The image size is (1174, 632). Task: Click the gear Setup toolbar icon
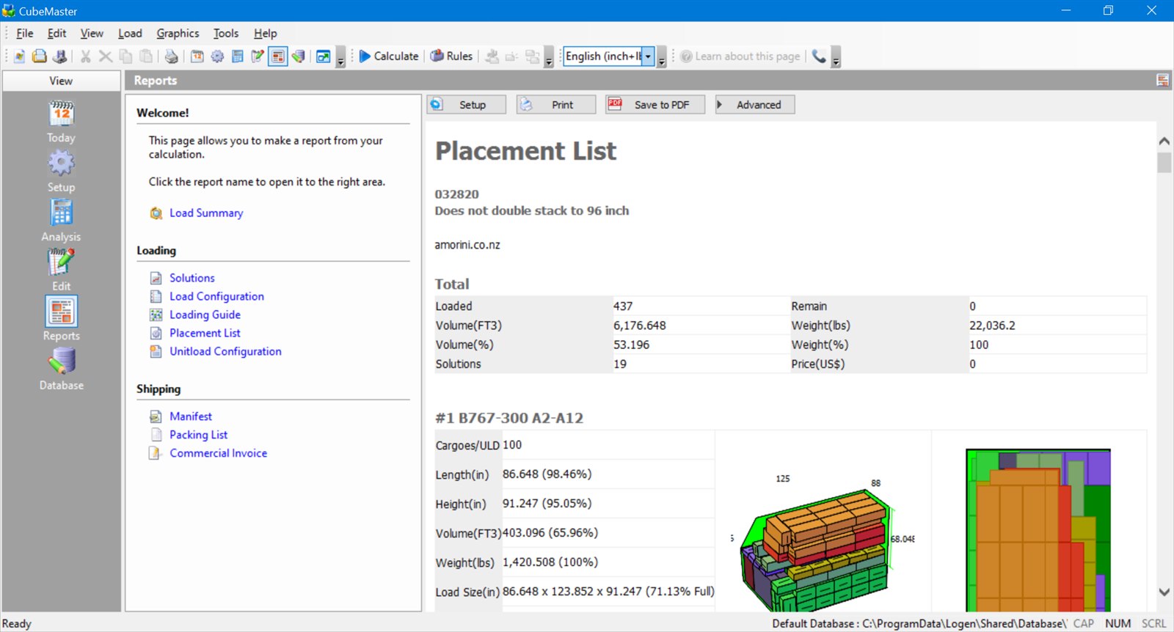(217, 56)
